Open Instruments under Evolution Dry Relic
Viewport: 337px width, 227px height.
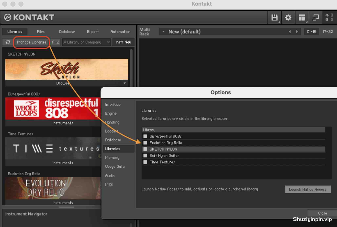pyautogui.click(x=63, y=203)
